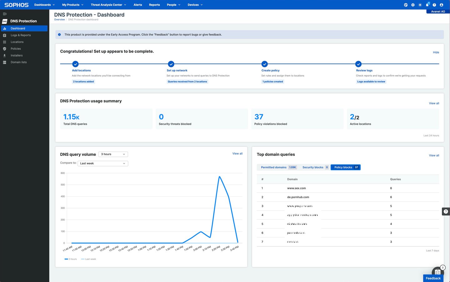This screenshot has height=282, width=450.
Task: Click the Avanet AG account label
Action: pyautogui.click(x=438, y=12)
